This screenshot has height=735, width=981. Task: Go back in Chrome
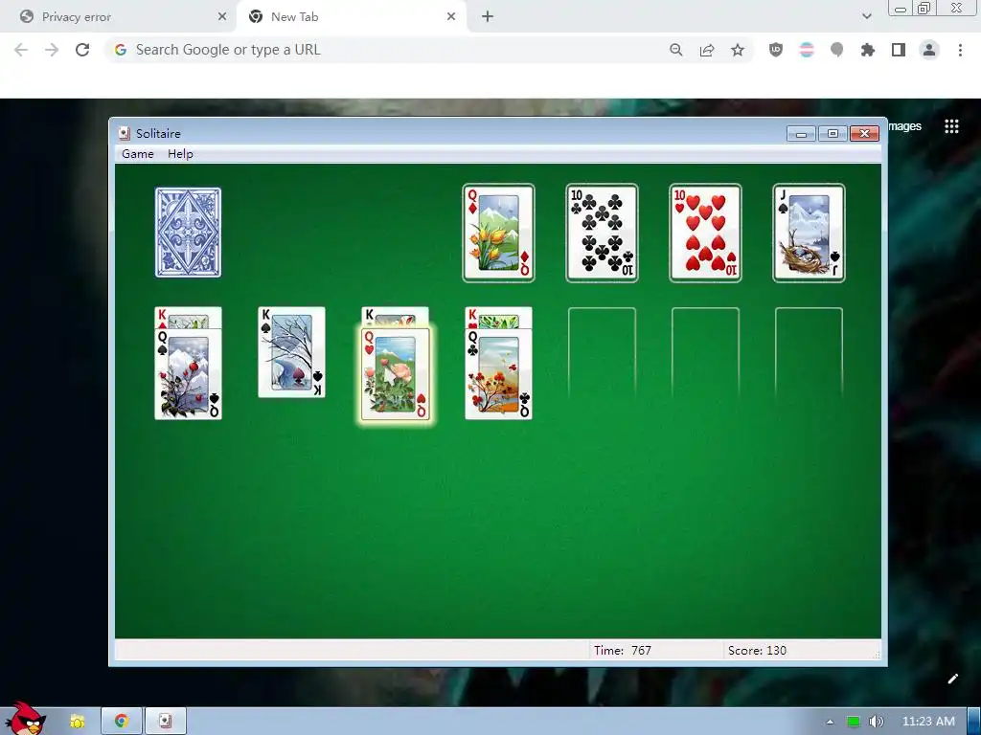pos(21,50)
